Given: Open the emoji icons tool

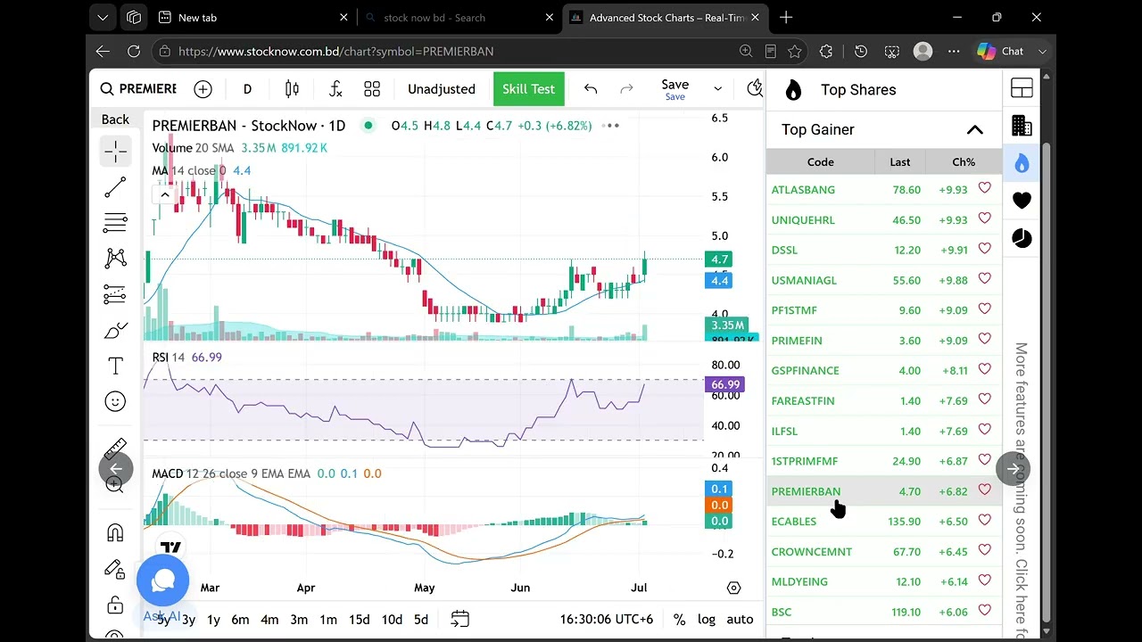Looking at the screenshot, I should [x=115, y=401].
